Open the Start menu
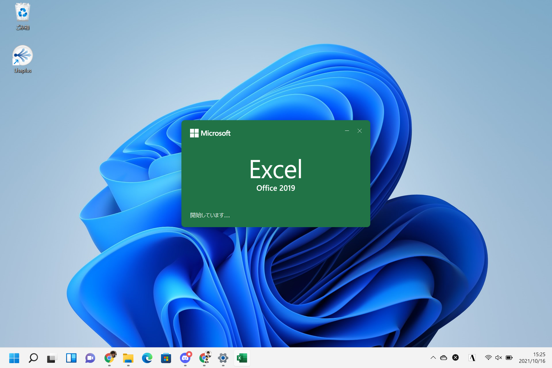This screenshot has height=368, width=552. point(14,358)
